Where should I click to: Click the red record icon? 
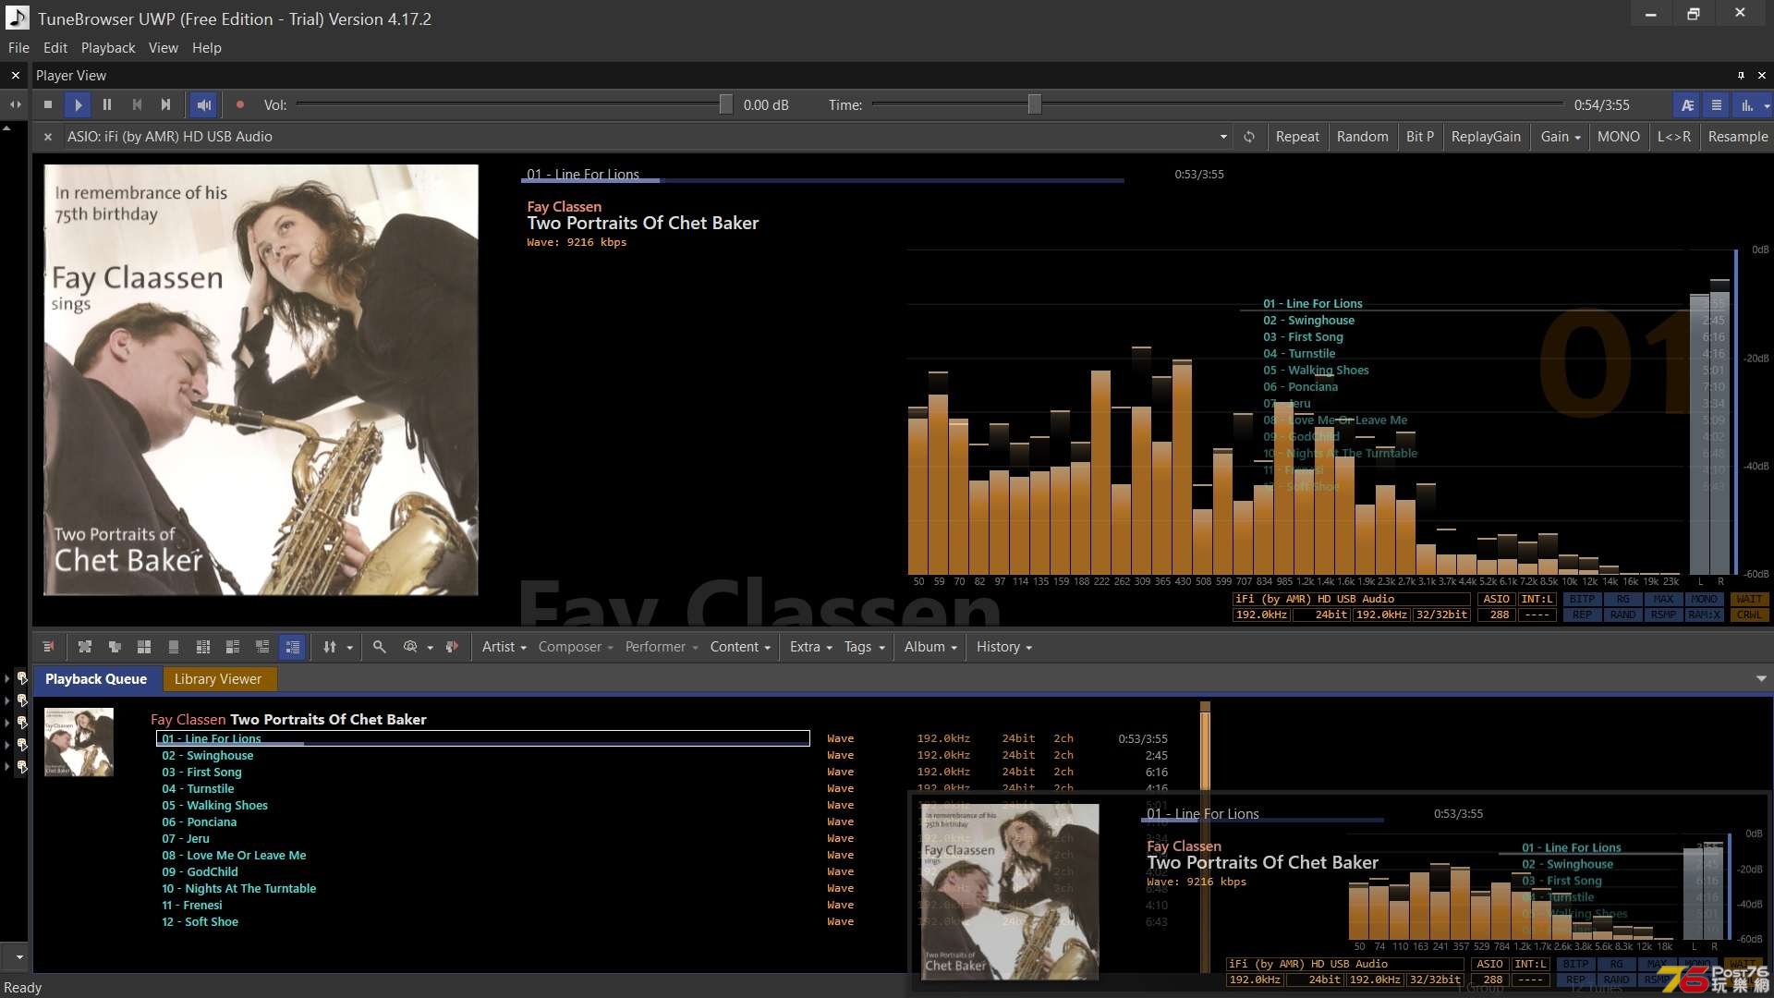pos(240,104)
